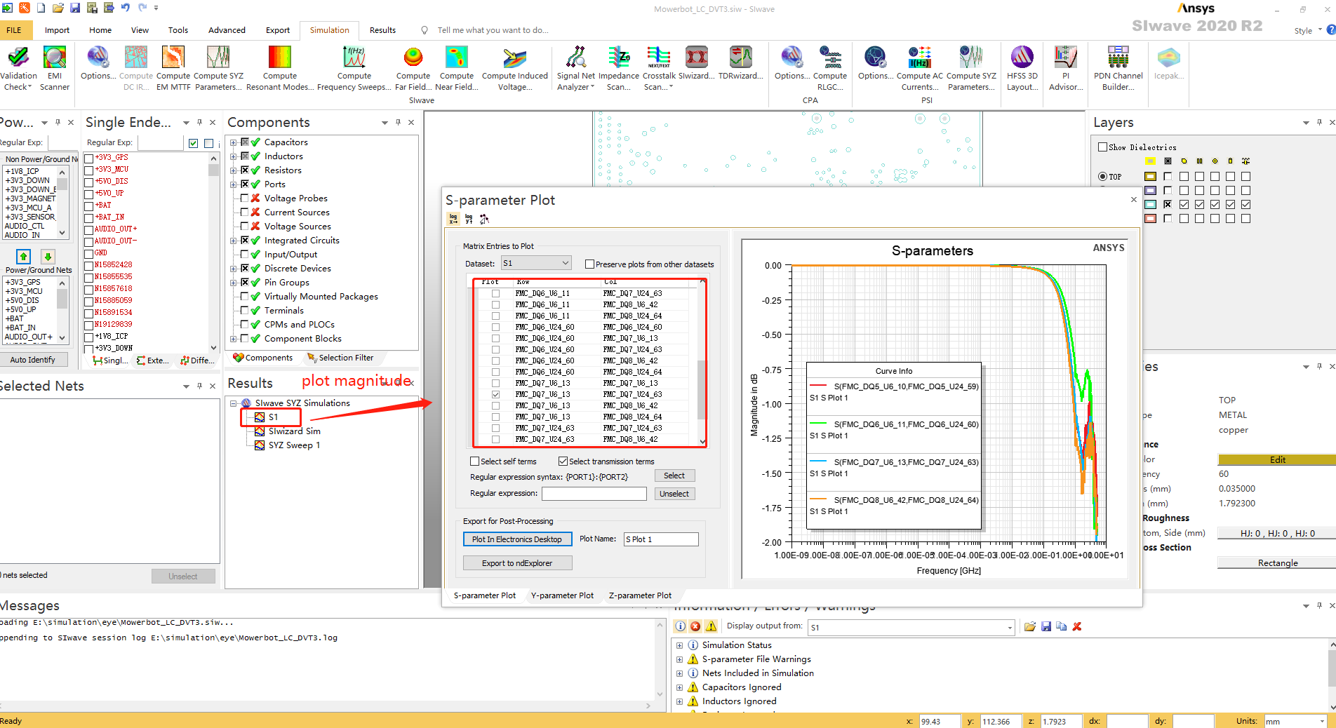Enable Show Dielectrics in Layers panel
Screen dimensions: 1336x728
coord(1102,147)
